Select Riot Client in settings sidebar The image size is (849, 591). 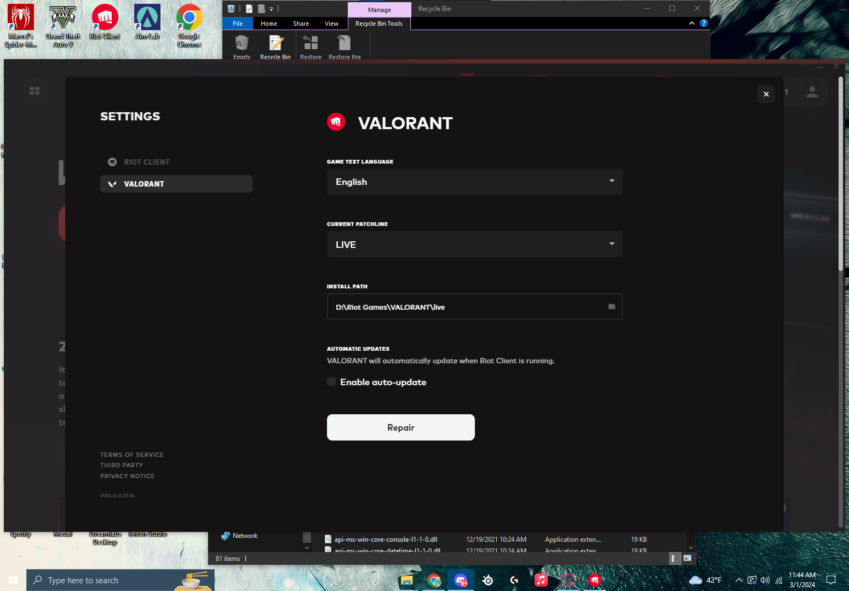tap(146, 162)
